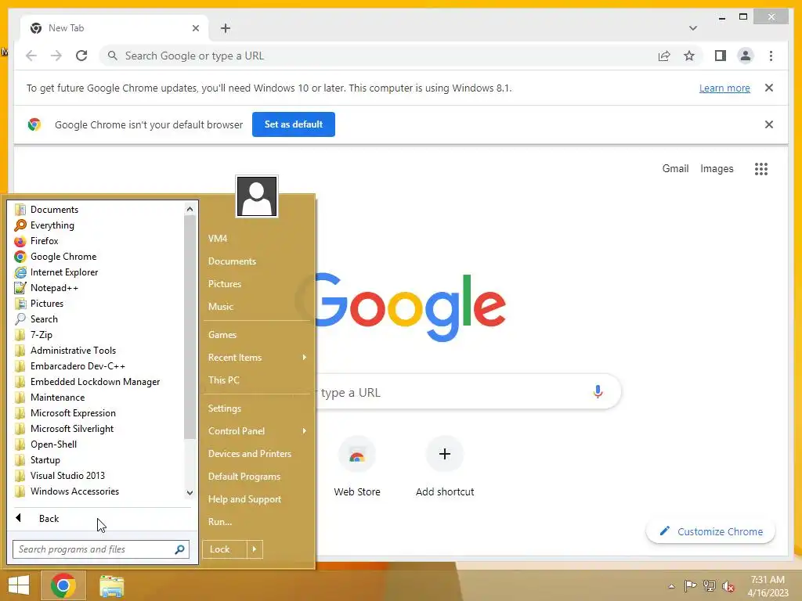Click the Chrome reload page icon

click(81, 56)
